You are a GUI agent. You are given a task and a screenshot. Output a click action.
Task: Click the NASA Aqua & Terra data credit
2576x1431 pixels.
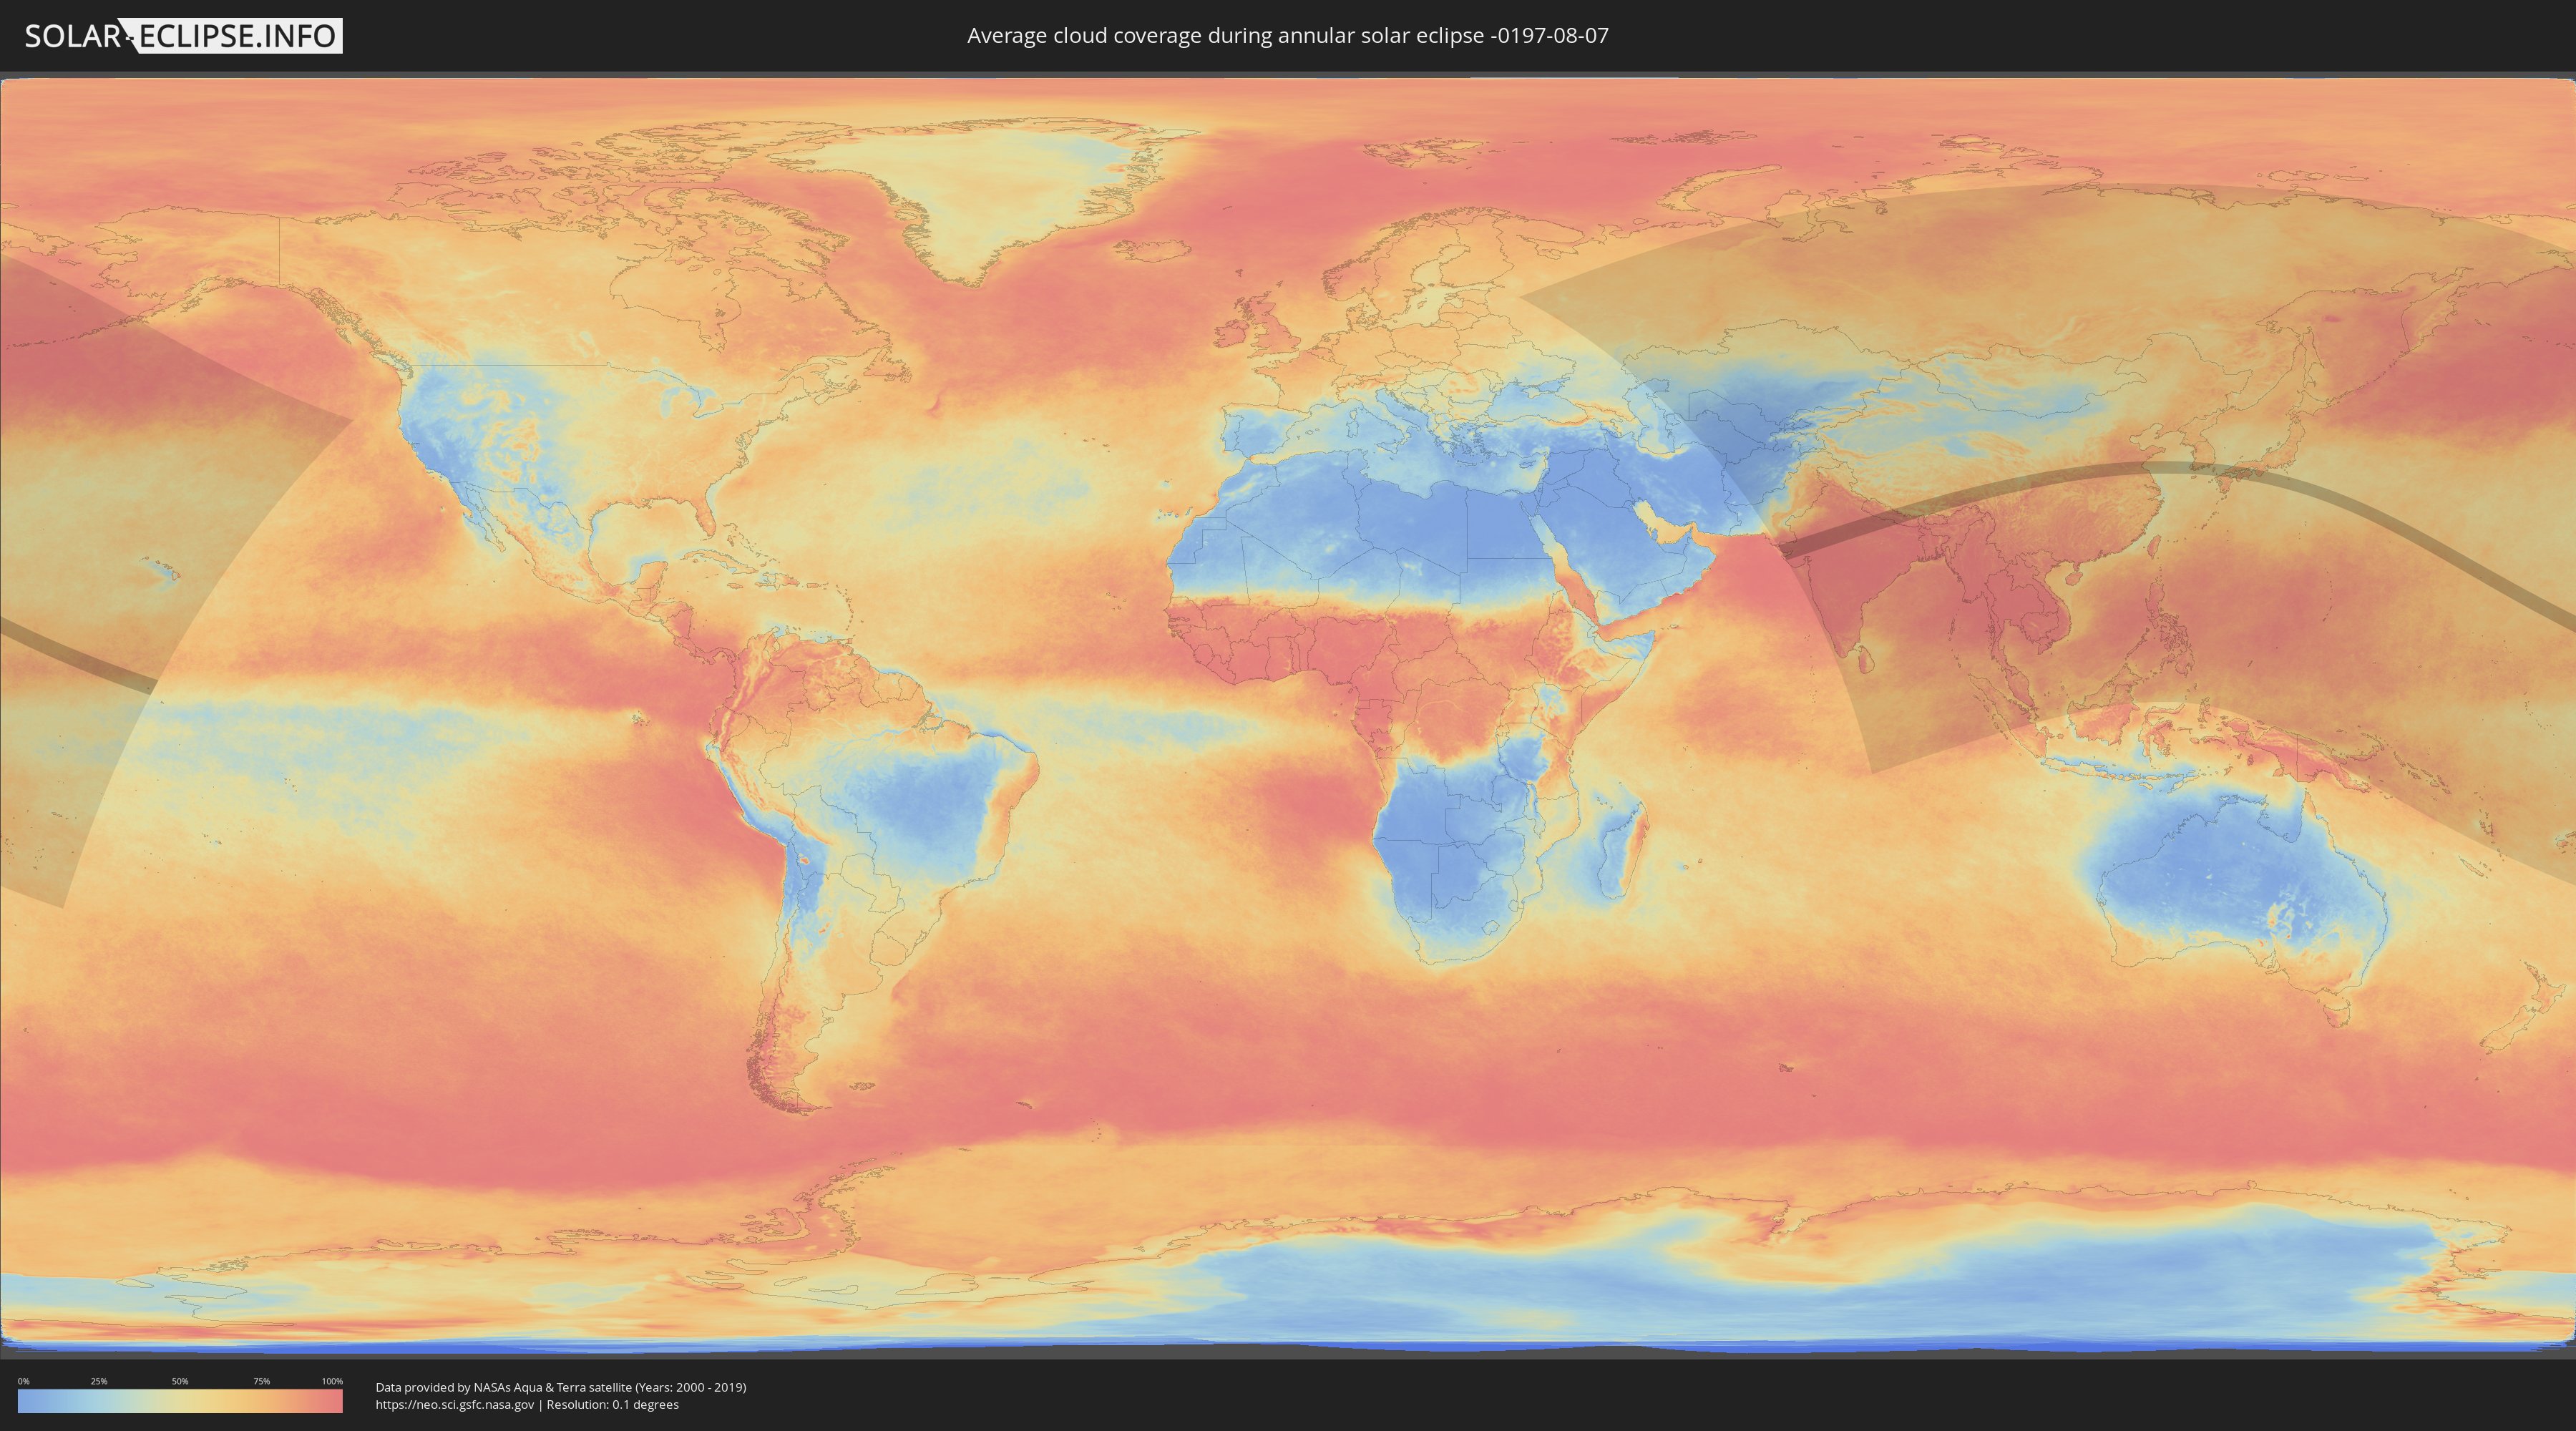coord(561,1387)
